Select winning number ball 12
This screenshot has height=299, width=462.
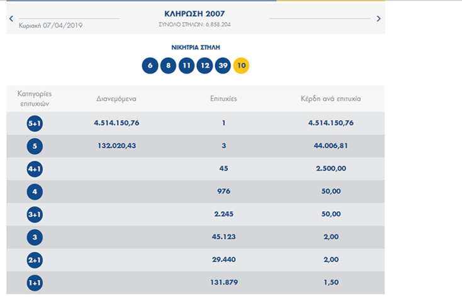pos(205,66)
